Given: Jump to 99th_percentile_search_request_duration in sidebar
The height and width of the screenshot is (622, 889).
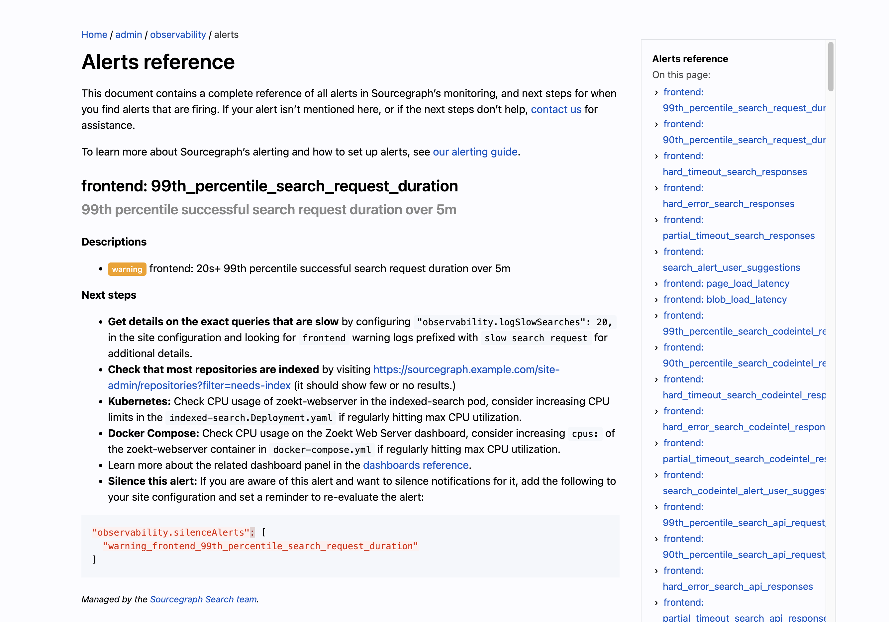Looking at the screenshot, I should pyautogui.click(x=744, y=100).
